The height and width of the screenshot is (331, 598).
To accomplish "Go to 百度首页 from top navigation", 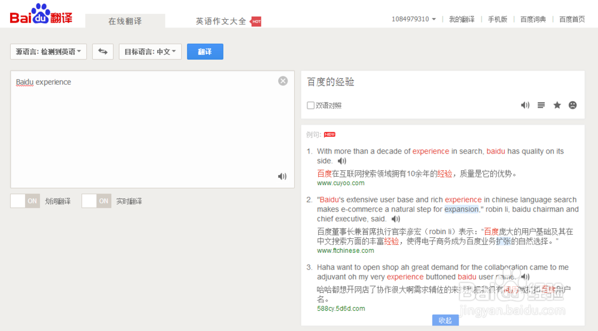I will pos(572,19).
